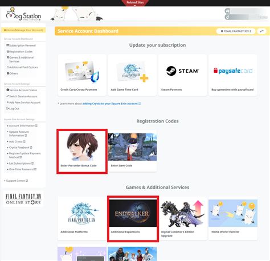Open Additional Platforms card
270x261 pixels.
click(82, 218)
